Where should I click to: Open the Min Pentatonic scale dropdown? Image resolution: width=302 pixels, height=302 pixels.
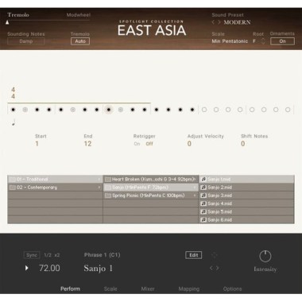(230, 41)
